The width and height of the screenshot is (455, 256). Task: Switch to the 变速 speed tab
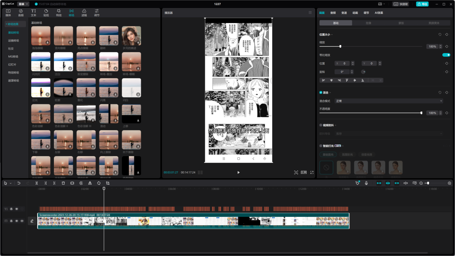[x=344, y=13]
